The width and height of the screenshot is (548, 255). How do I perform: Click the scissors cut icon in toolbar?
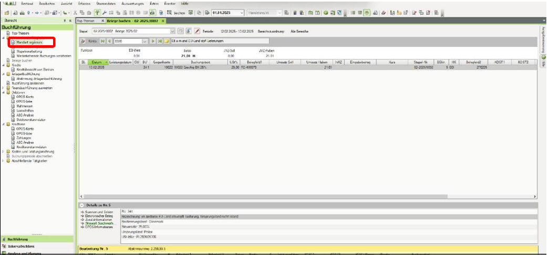(x=76, y=12)
